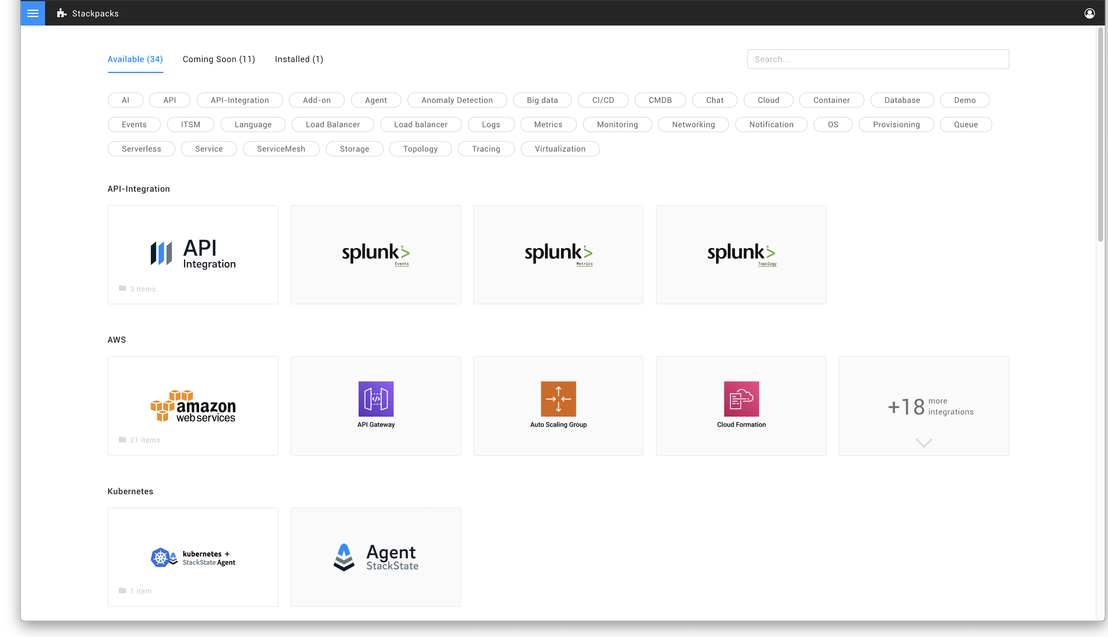
Task: Open the Amazon Web Services card
Action: (x=193, y=406)
